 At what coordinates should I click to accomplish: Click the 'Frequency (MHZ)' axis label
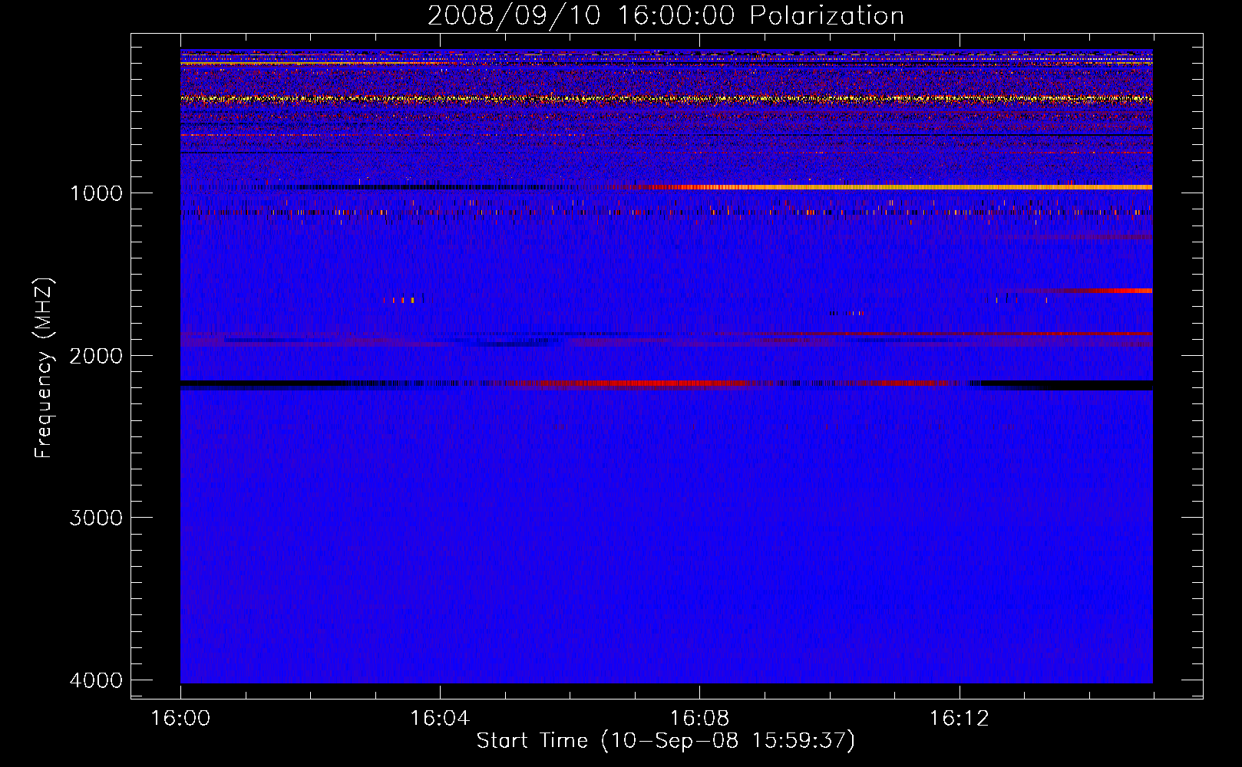44,368
